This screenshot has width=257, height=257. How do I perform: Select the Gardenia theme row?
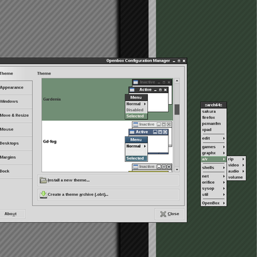pos(107,100)
